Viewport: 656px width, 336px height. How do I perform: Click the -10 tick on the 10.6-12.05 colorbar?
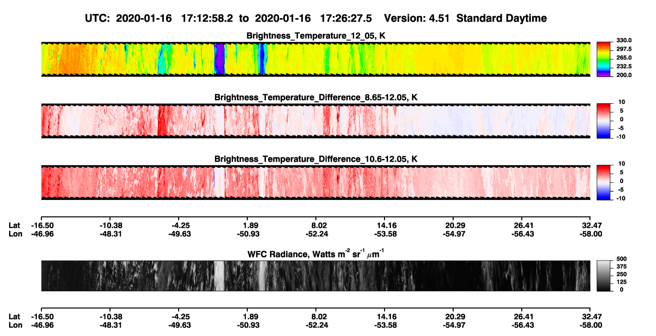pyautogui.click(x=621, y=198)
